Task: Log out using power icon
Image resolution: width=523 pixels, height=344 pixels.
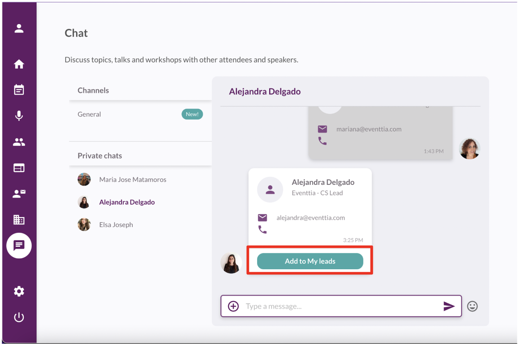Action: point(19,317)
